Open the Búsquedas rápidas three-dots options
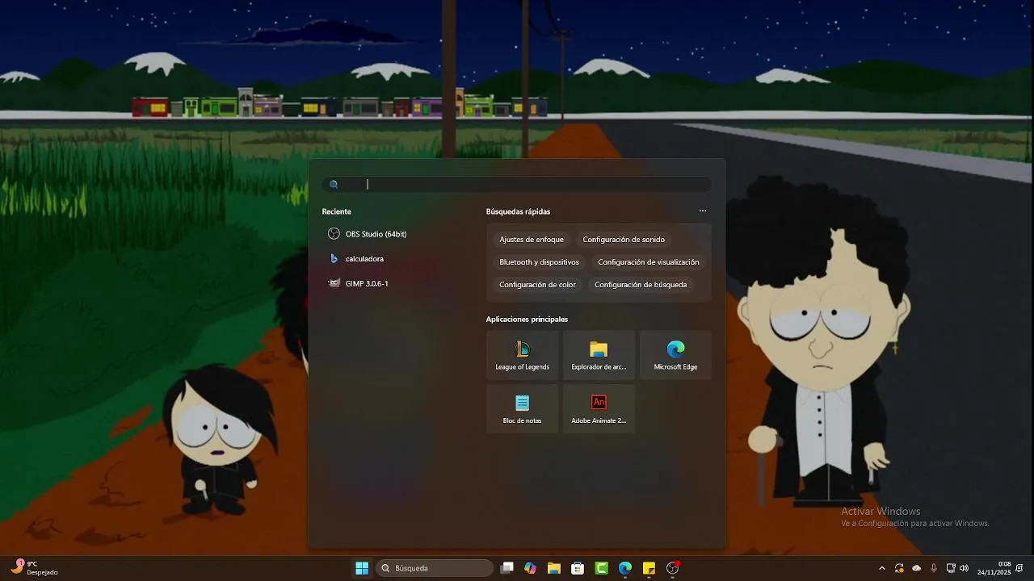 coord(703,211)
